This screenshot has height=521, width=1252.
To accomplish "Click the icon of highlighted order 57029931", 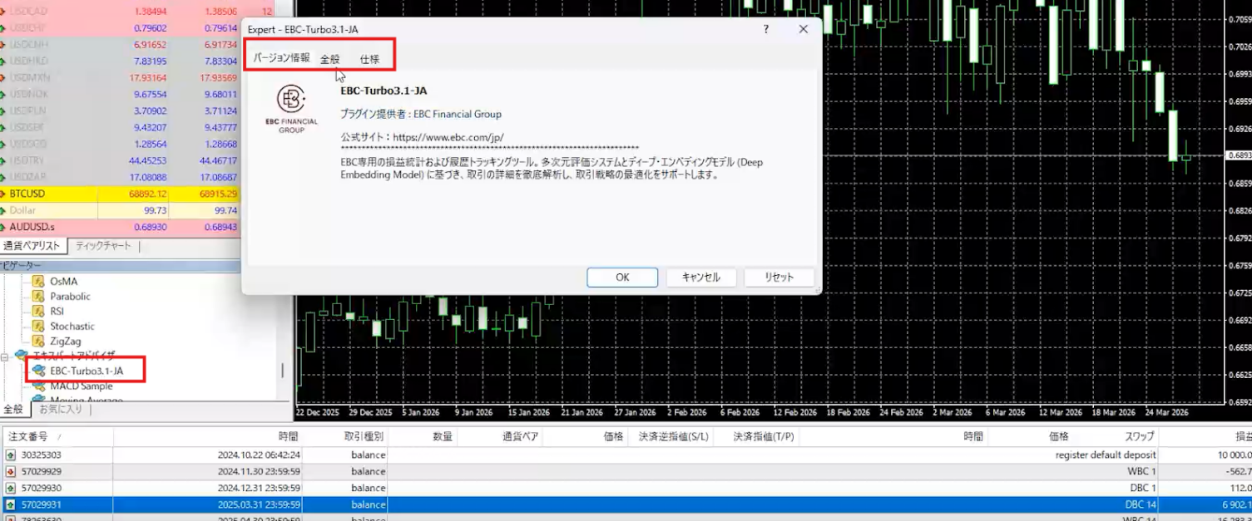I will 11,504.
